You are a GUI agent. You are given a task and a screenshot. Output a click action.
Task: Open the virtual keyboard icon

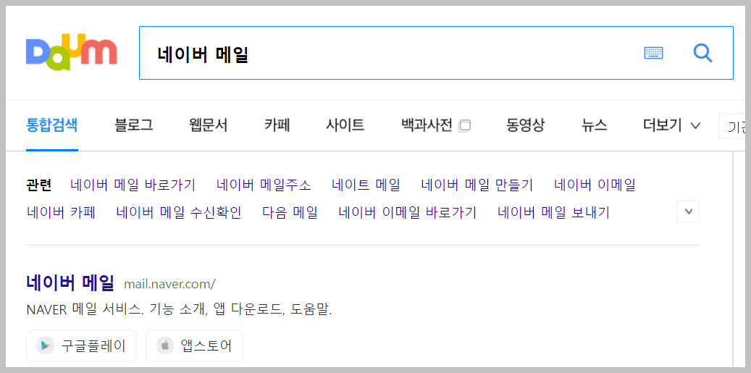(x=653, y=53)
